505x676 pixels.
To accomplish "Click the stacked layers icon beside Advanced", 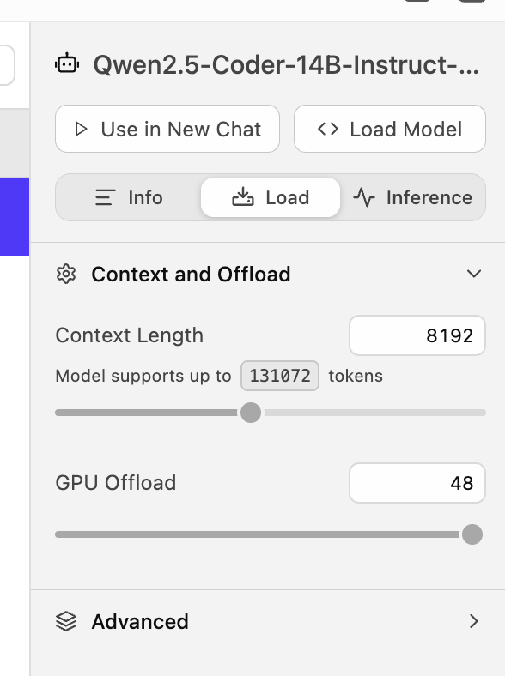I will coord(66,621).
